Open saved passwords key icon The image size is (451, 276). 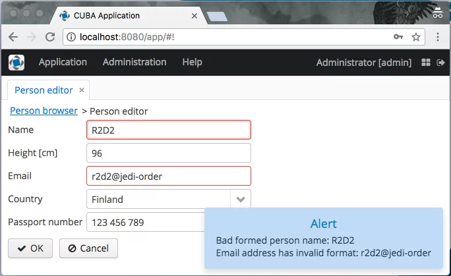[398, 37]
